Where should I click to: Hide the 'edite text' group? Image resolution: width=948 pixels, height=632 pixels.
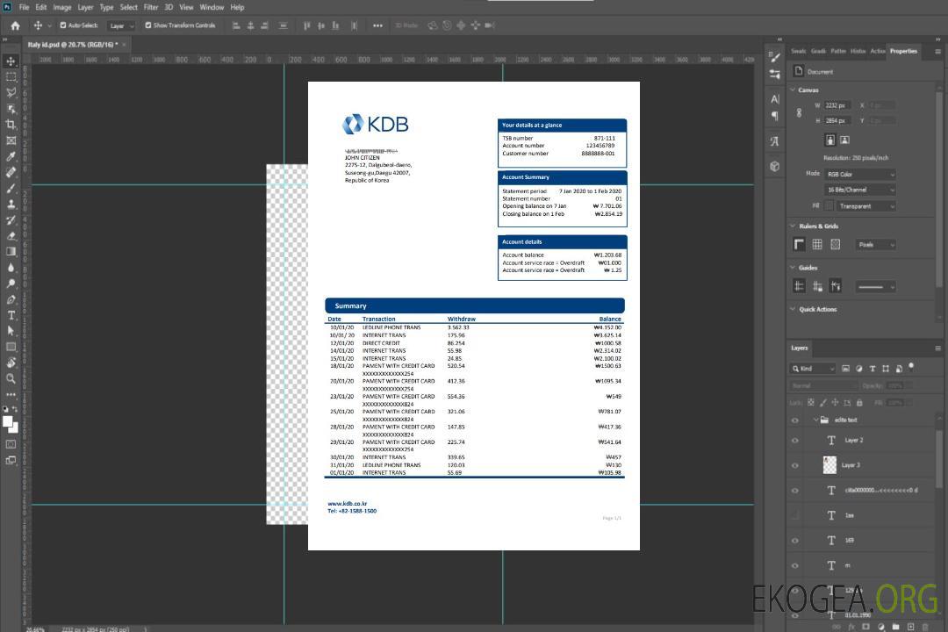tap(795, 420)
